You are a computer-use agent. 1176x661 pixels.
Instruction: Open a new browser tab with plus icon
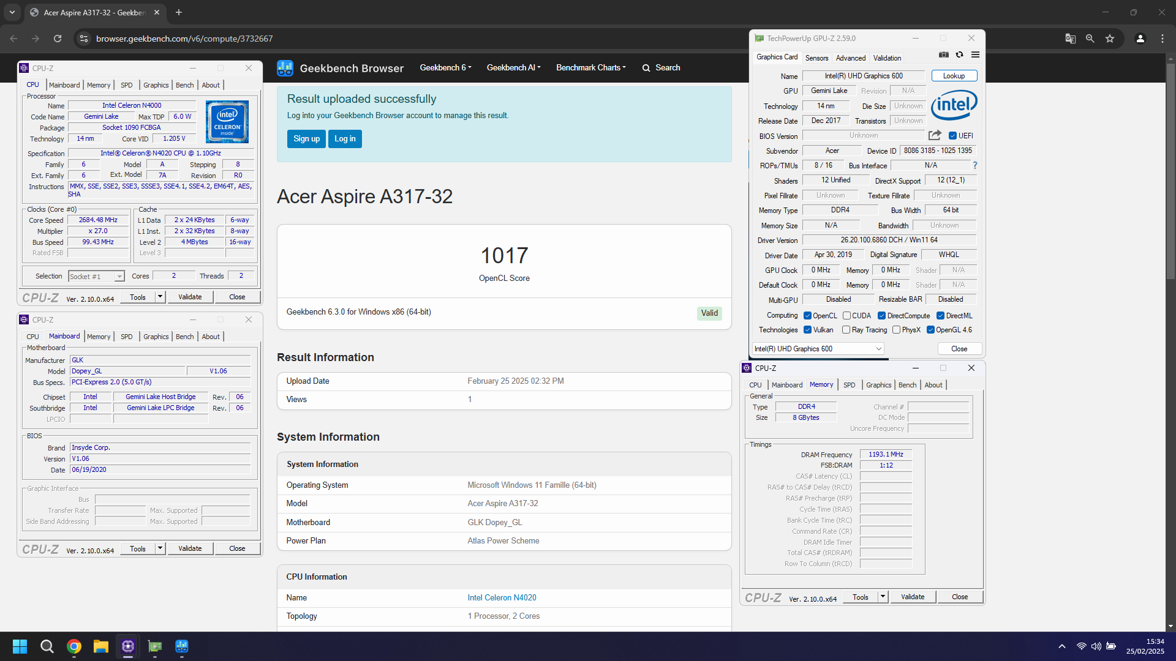click(x=179, y=12)
